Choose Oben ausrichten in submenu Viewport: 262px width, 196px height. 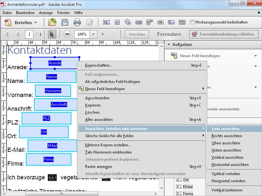pyautogui.click(x=234, y=143)
